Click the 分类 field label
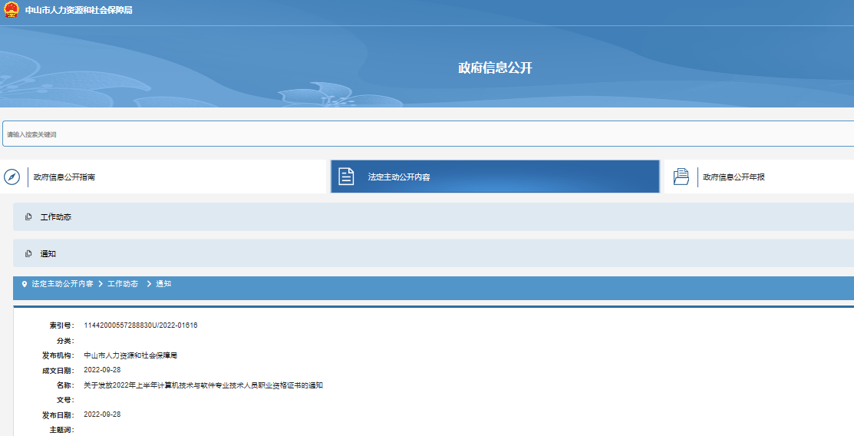The height and width of the screenshot is (436, 854). (x=65, y=341)
